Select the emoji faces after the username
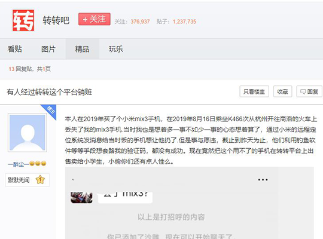323x239 pixels. (38, 164)
